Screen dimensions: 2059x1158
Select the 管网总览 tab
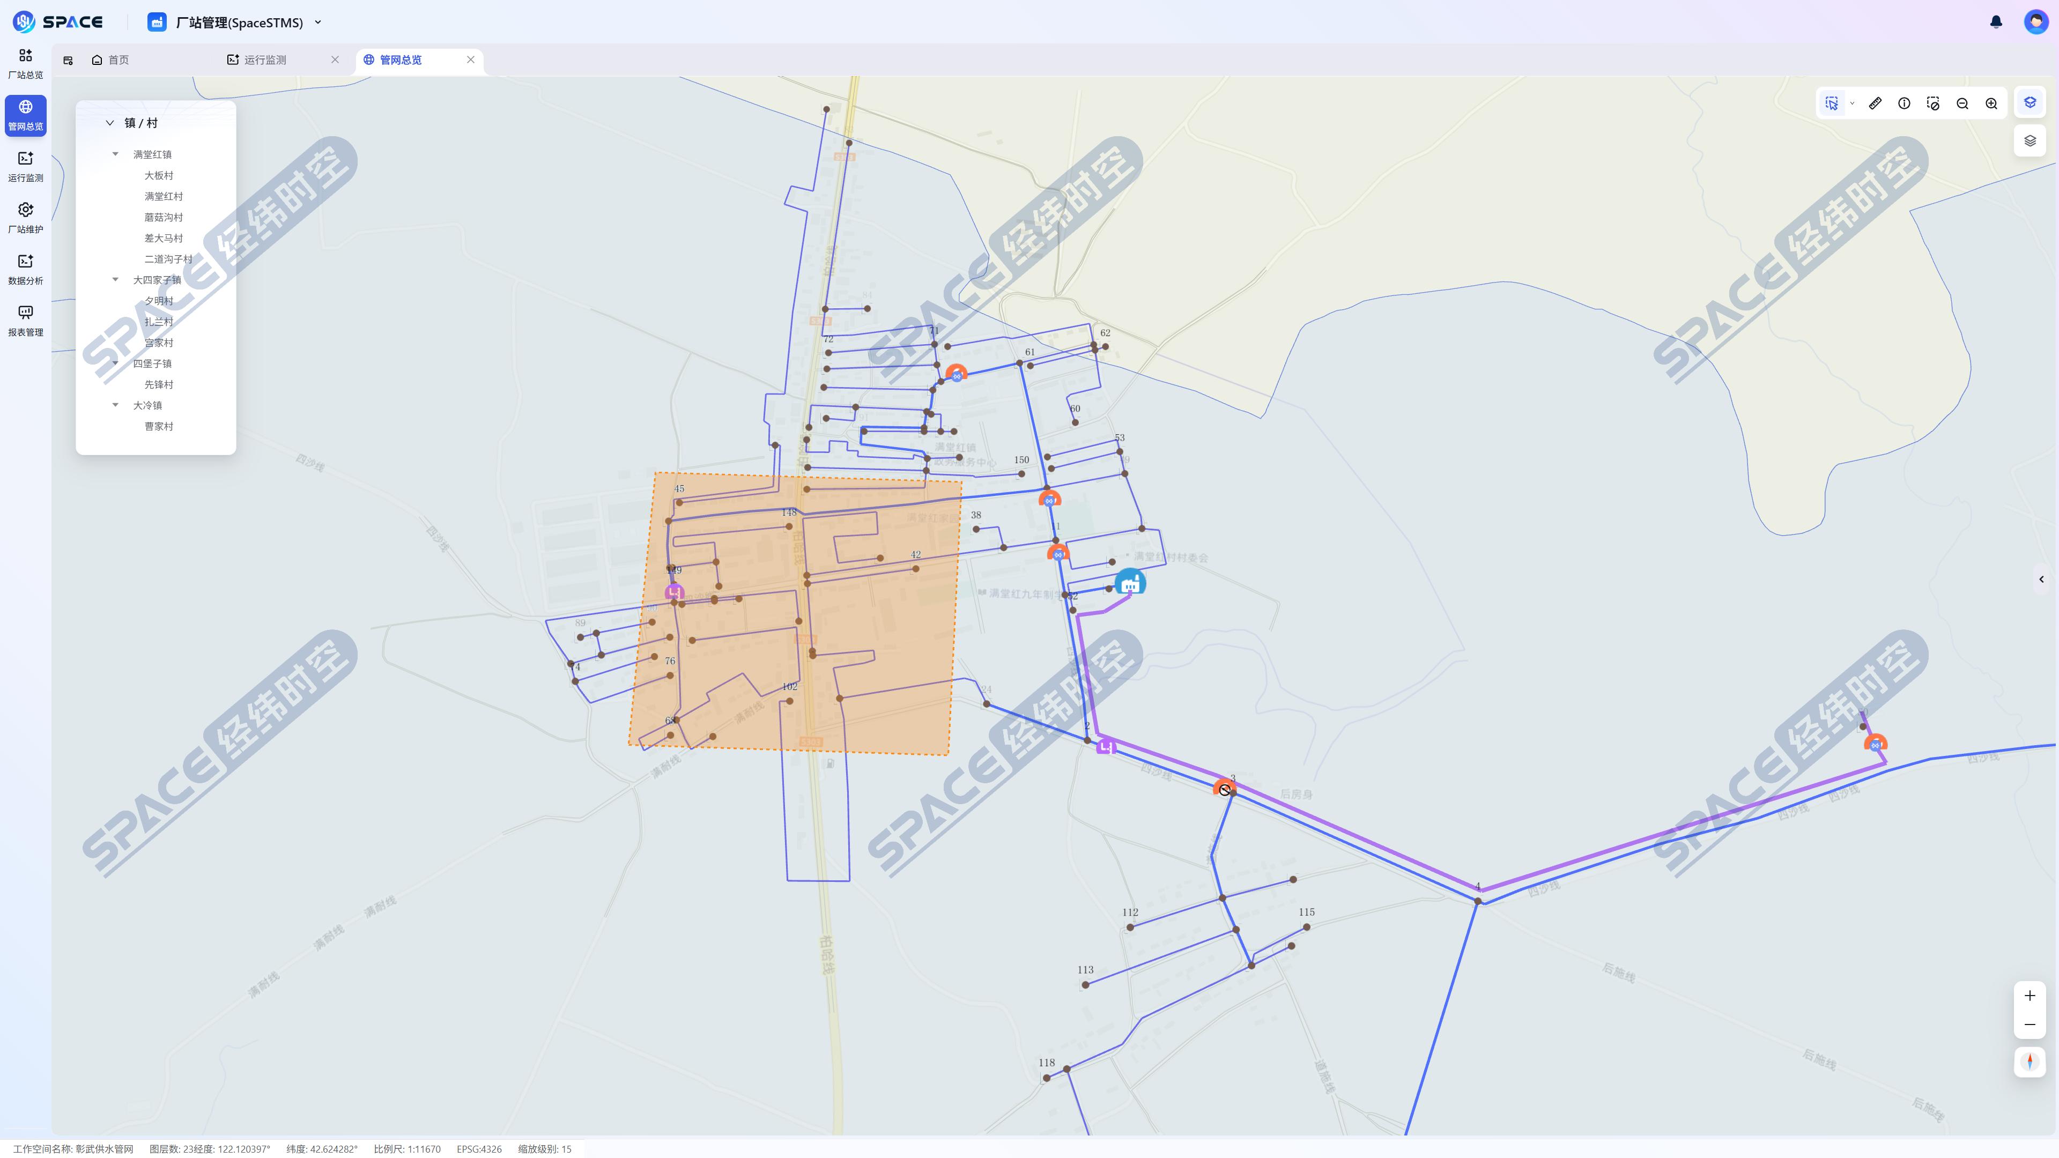(392, 60)
